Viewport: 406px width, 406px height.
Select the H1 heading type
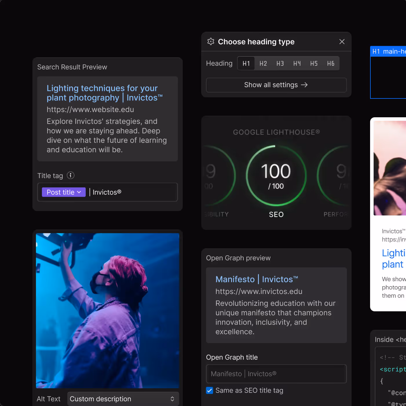point(246,63)
